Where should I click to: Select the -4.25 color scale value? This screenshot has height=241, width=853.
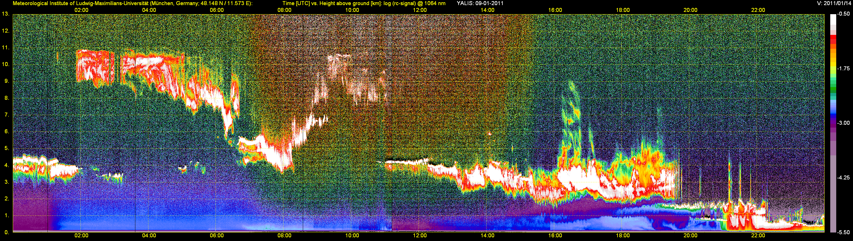843,177
